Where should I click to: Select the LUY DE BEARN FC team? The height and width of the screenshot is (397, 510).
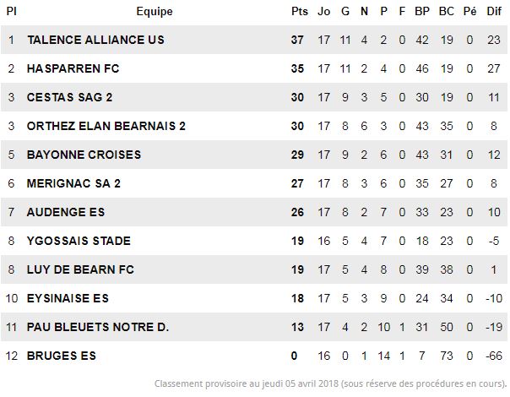pos(80,269)
